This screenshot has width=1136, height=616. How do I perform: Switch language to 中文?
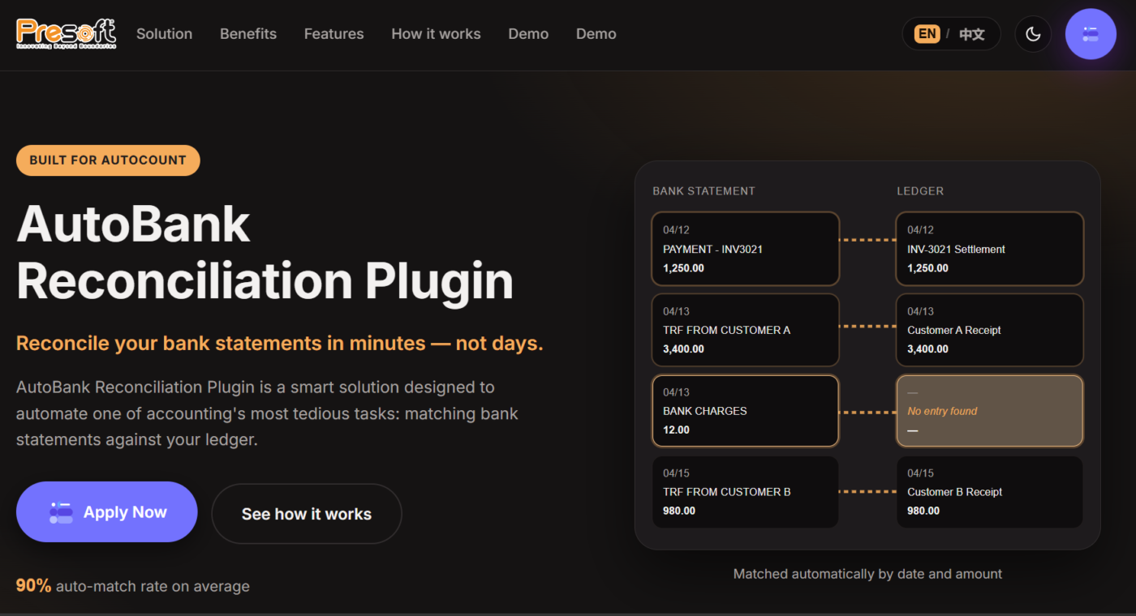[972, 34]
